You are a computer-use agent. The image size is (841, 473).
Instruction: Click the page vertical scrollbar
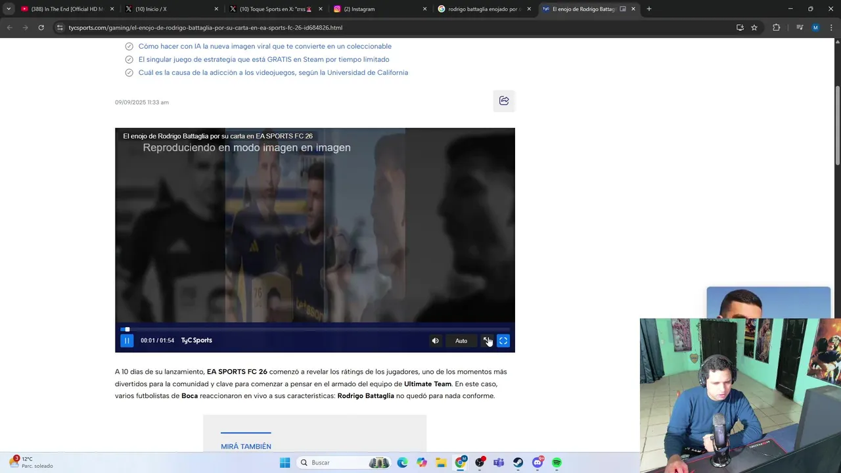[x=837, y=126]
